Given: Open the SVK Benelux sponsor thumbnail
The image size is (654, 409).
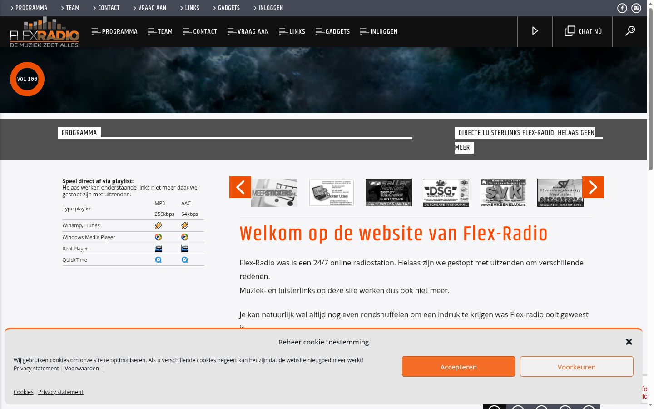Looking at the screenshot, I should pyautogui.click(x=503, y=193).
